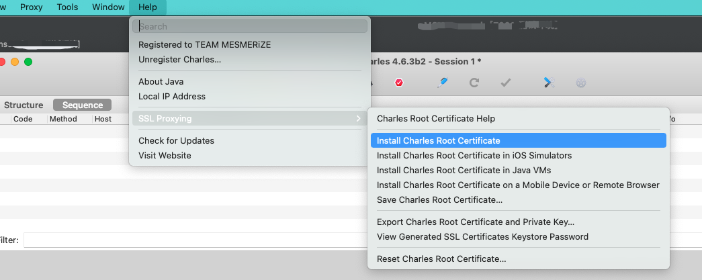Click Check for Updates
The height and width of the screenshot is (280, 702).
tap(176, 141)
